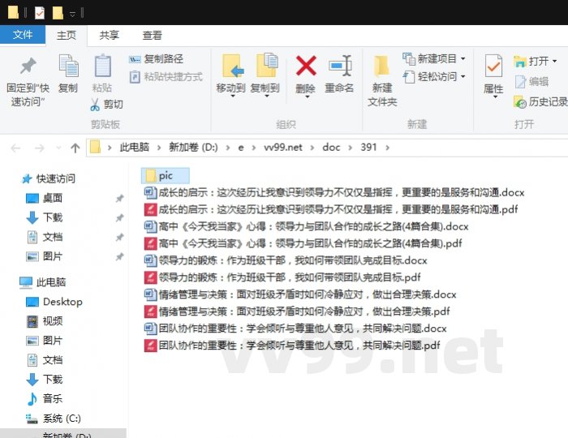The image size is (568, 438).
Task: Click the Copy icon in the ribbon
Action: point(68,67)
